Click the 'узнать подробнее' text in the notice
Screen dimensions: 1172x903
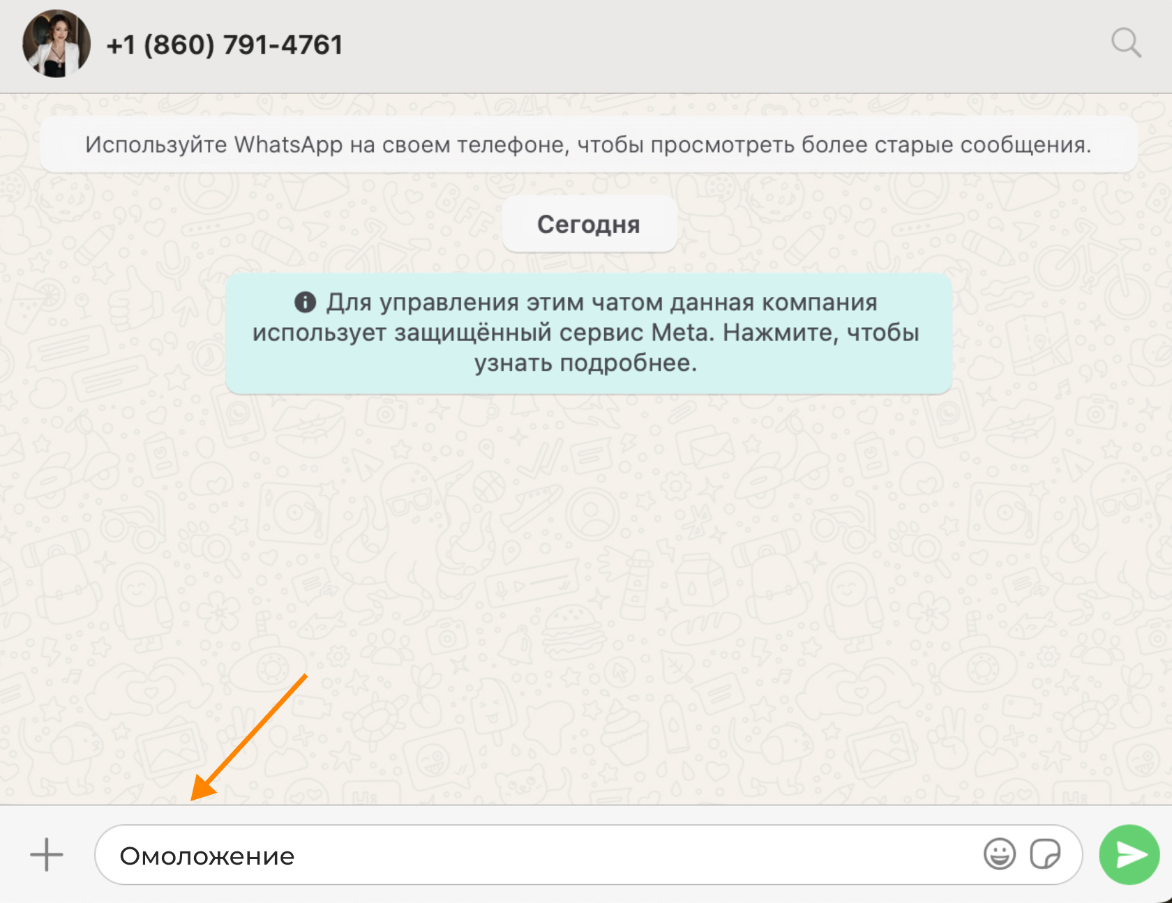585,363
